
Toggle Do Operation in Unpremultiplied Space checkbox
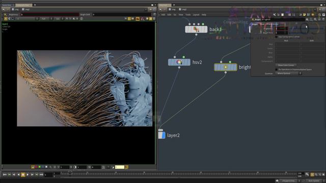(x=276, y=70)
